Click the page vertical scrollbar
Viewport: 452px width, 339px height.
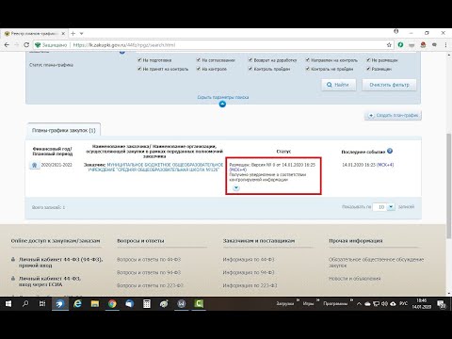tap(448, 186)
